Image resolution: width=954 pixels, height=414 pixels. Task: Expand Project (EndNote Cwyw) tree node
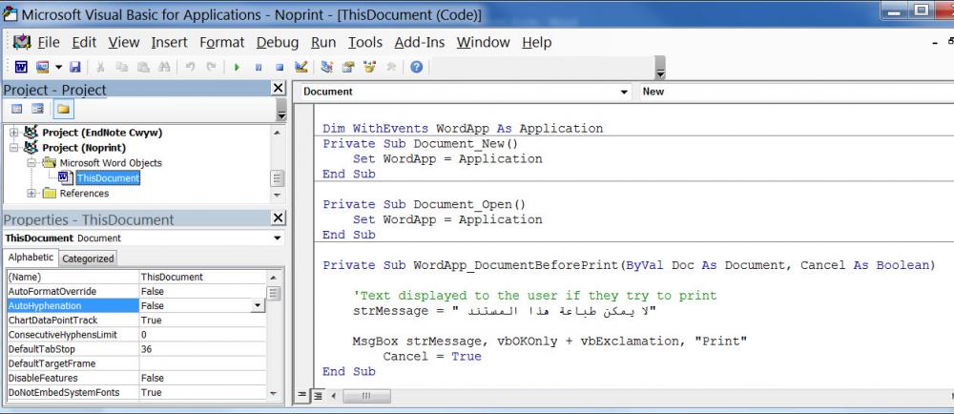coord(14,132)
